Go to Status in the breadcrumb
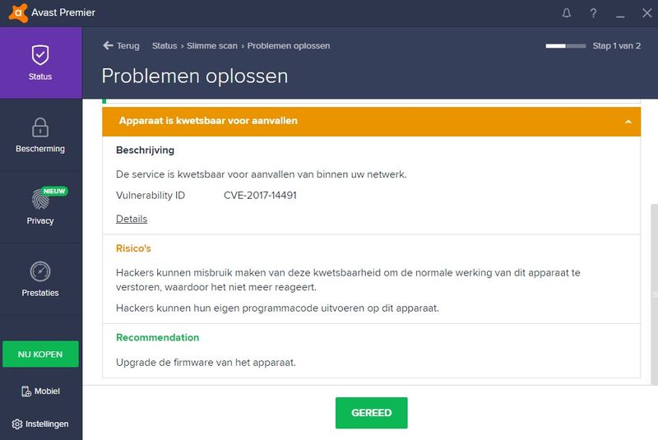The height and width of the screenshot is (440, 658). (164, 46)
